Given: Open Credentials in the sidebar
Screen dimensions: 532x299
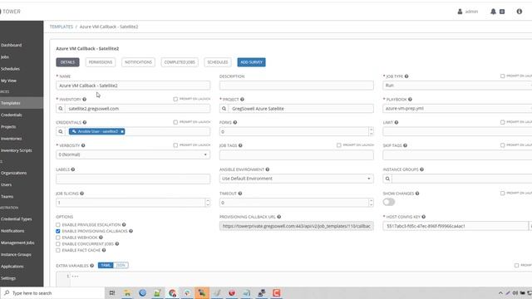Looking at the screenshot, I should click(11, 115).
